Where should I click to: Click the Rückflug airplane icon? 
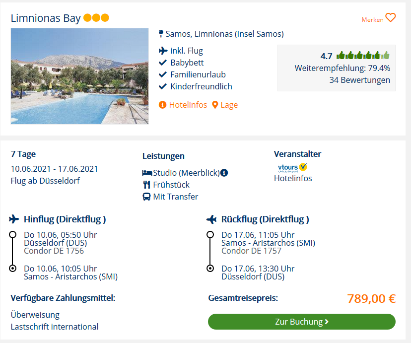[x=211, y=219]
